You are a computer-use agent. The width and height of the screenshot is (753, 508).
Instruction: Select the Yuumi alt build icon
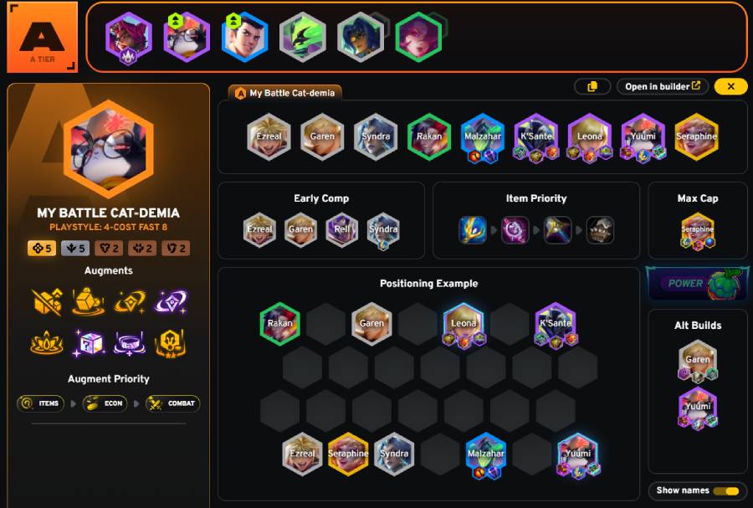click(698, 408)
